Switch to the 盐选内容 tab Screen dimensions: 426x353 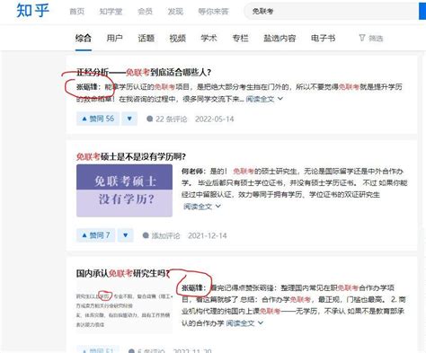coord(280,39)
